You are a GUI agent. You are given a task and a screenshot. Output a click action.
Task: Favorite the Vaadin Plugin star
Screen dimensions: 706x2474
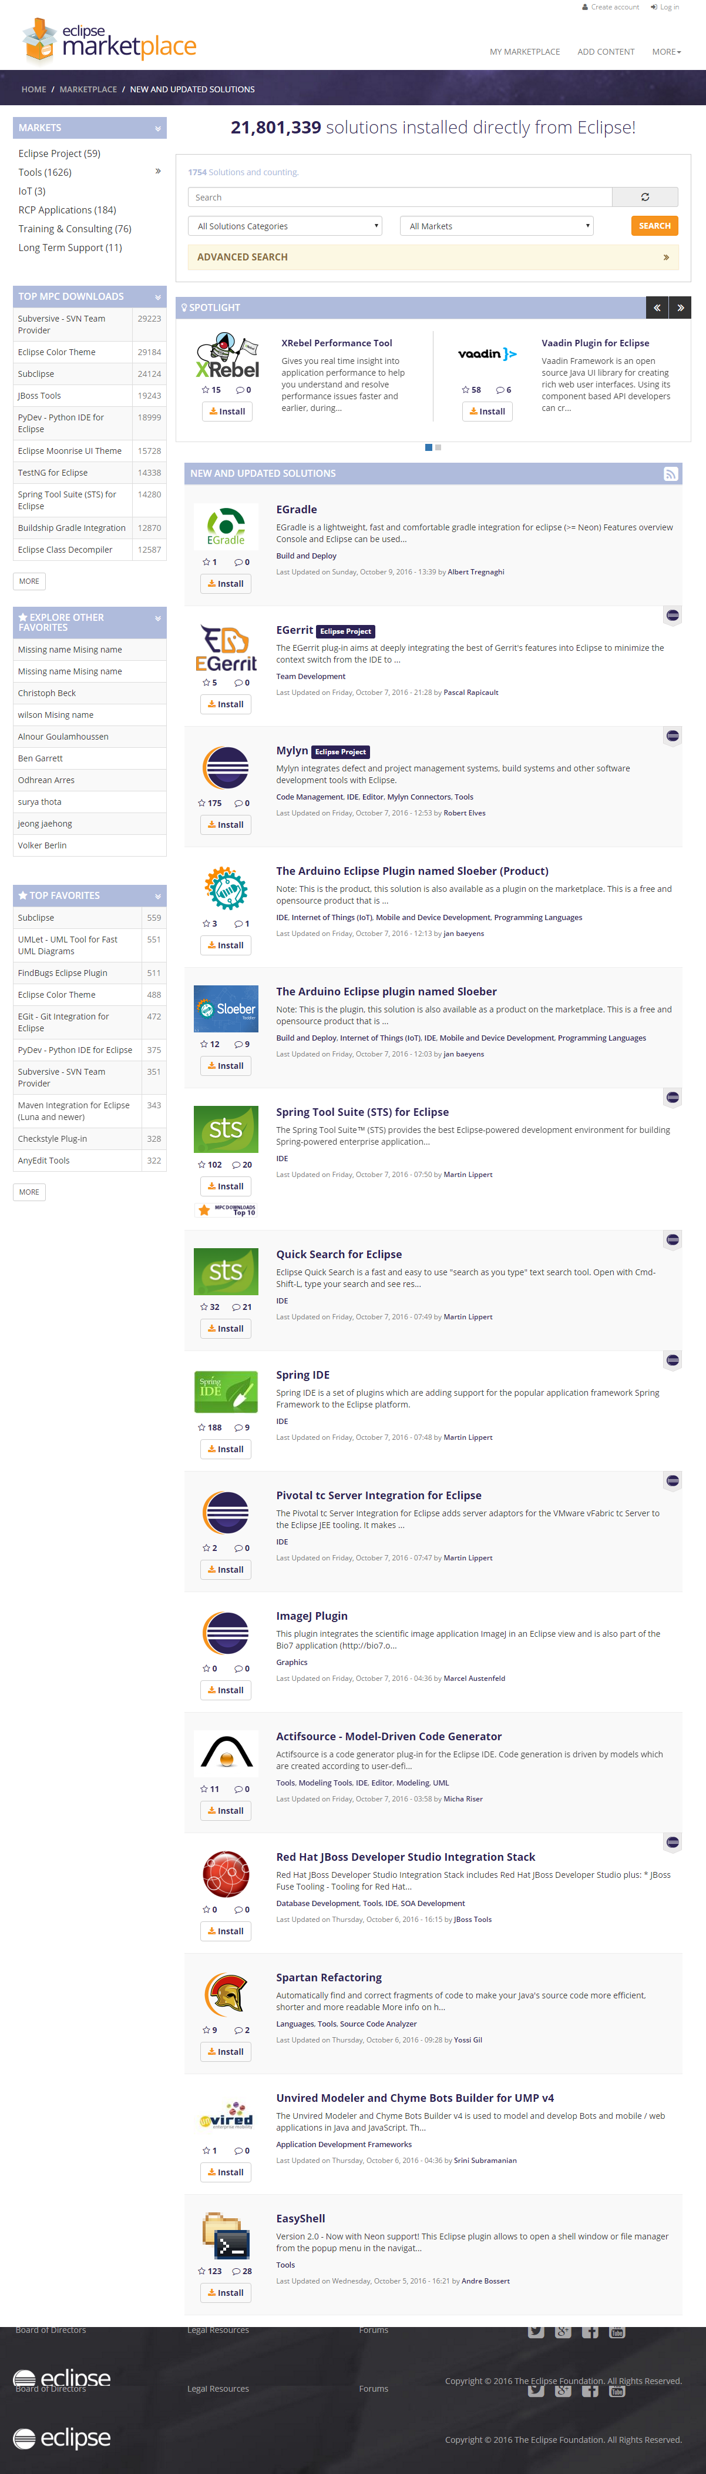[465, 390]
